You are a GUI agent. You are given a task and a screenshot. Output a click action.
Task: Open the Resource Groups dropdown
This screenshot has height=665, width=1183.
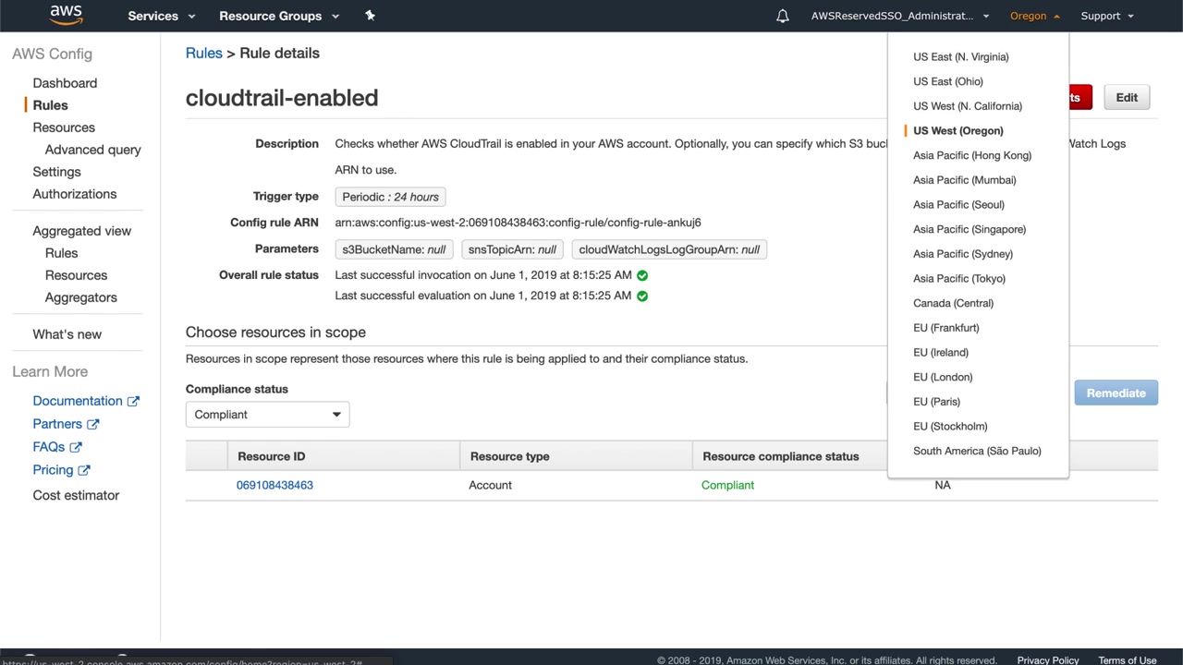click(x=278, y=16)
